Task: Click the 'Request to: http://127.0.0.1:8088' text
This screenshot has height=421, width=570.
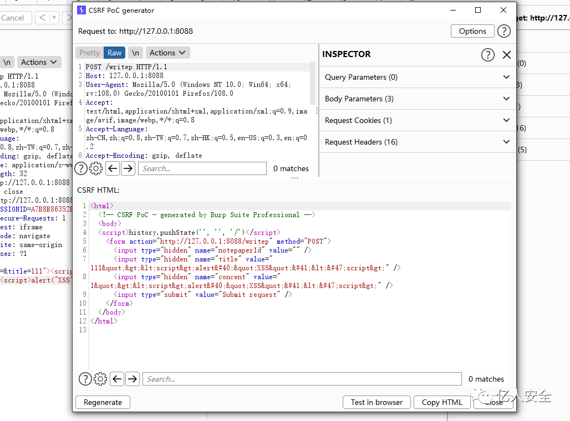Action: coord(136,31)
